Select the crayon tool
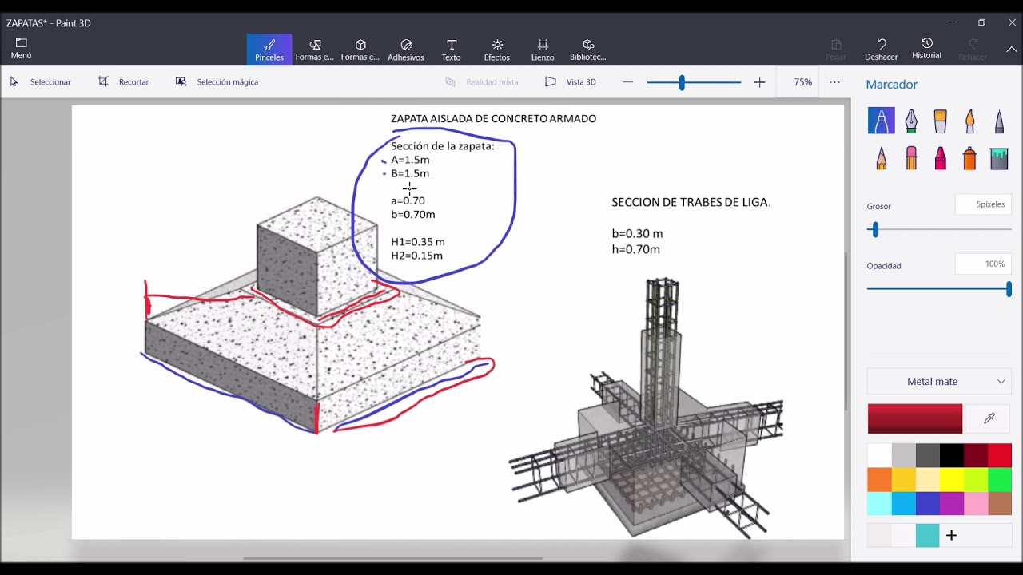This screenshot has height=575, width=1023. (x=940, y=157)
